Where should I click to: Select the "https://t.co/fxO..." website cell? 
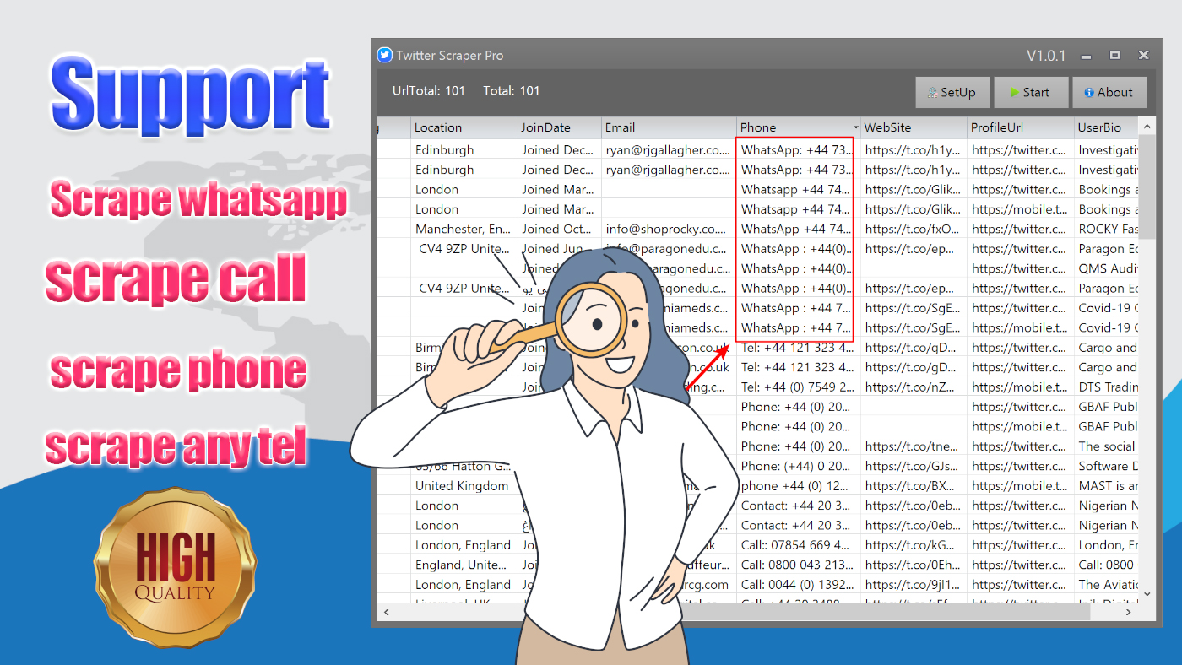pyautogui.click(x=914, y=229)
